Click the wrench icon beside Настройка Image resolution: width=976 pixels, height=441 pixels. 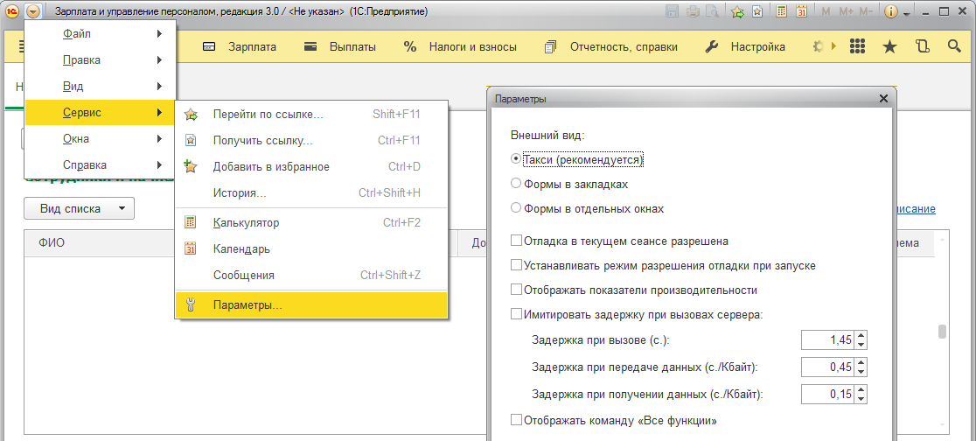(x=712, y=46)
